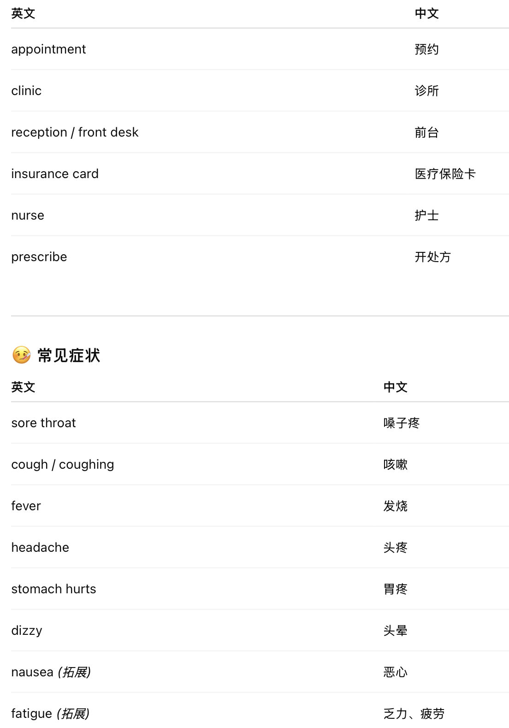Click the 'nurse' table cell
Screen dimensions: 509x728
pyautogui.click(x=28, y=215)
